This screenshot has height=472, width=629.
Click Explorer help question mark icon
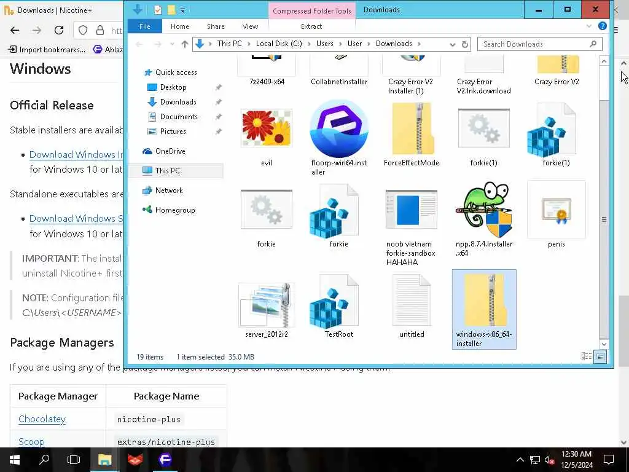tap(602, 26)
